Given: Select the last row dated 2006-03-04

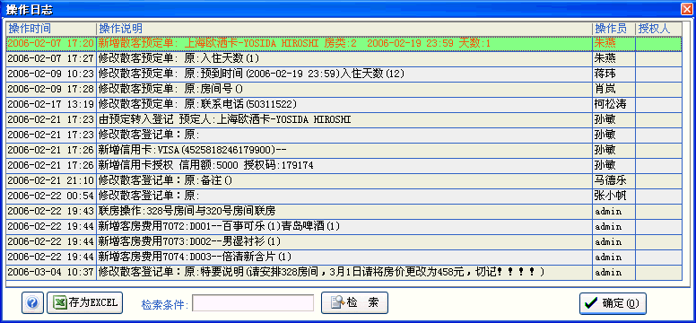Looking at the screenshot, I should 344,272.
